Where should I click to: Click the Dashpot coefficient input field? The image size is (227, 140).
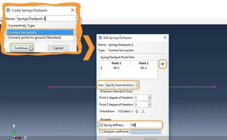[x=145, y=132]
